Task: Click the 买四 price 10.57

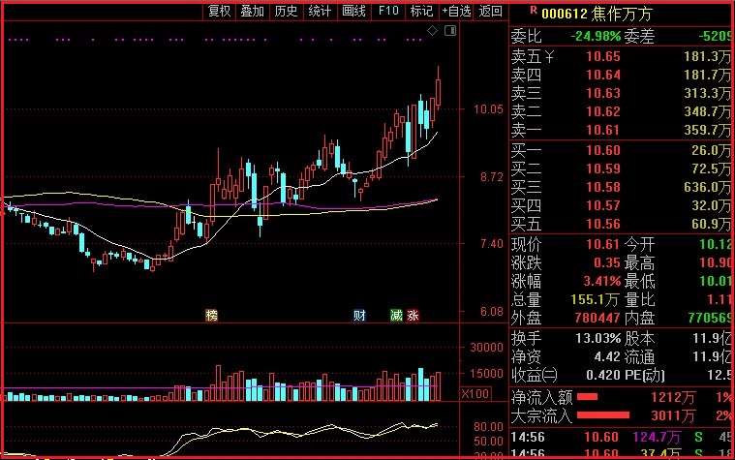Action: (602, 205)
